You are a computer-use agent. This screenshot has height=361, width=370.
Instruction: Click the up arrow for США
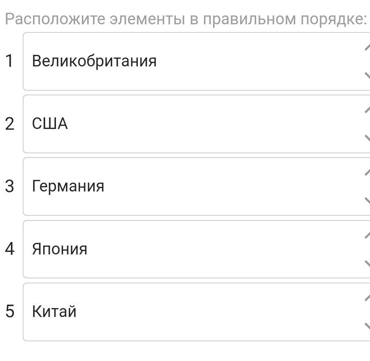click(x=367, y=110)
